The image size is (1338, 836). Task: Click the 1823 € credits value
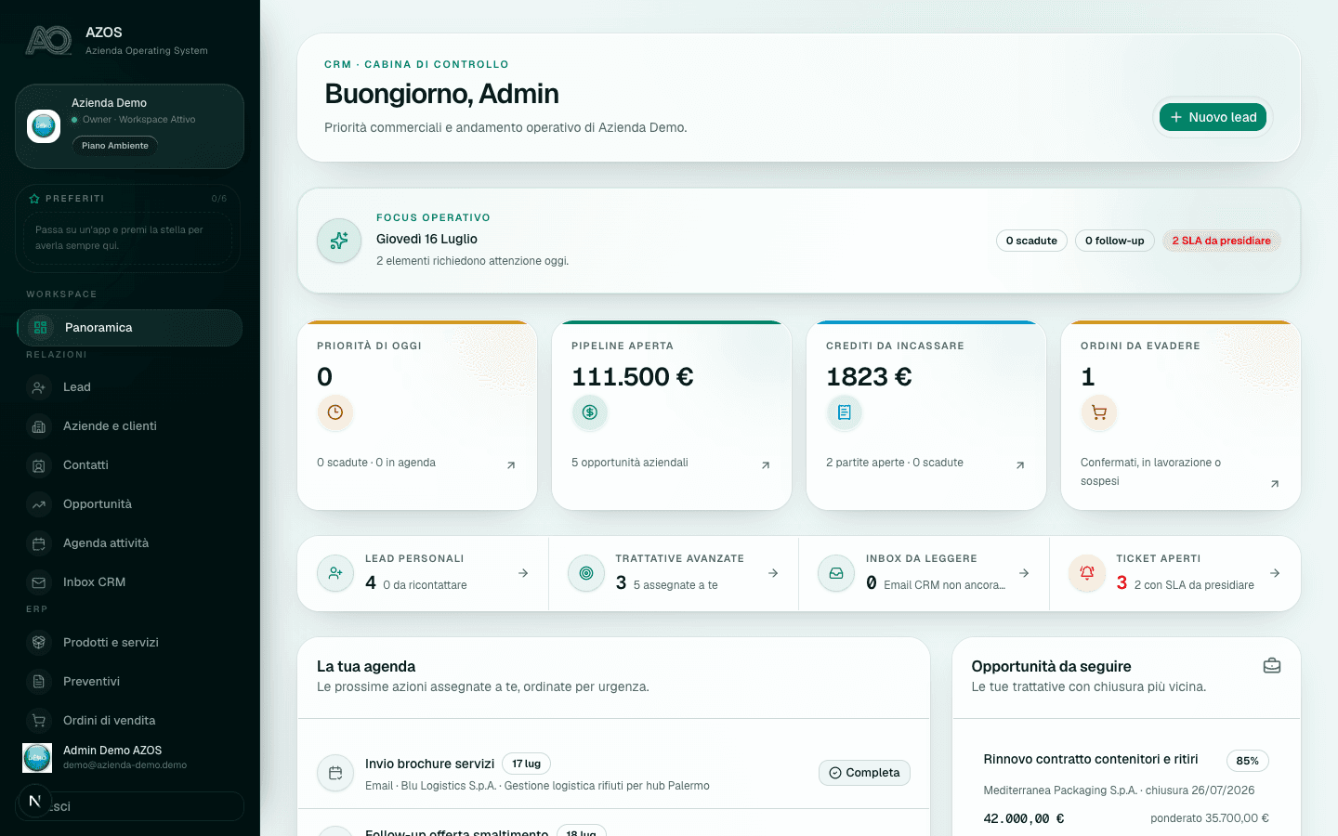pos(869,377)
